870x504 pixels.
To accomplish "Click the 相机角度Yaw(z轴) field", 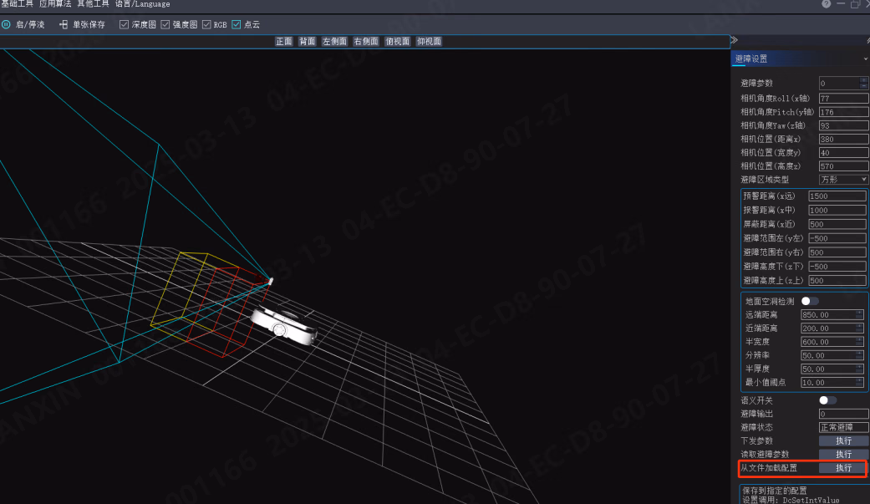I will [x=843, y=125].
